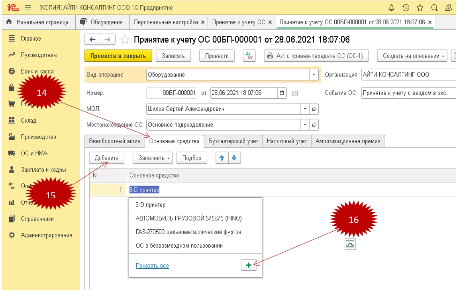Select ГАЗ-270500 цельнометаллический фургон suggestion
The width and height of the screenshot is (457, 291).
pos(195,232)
